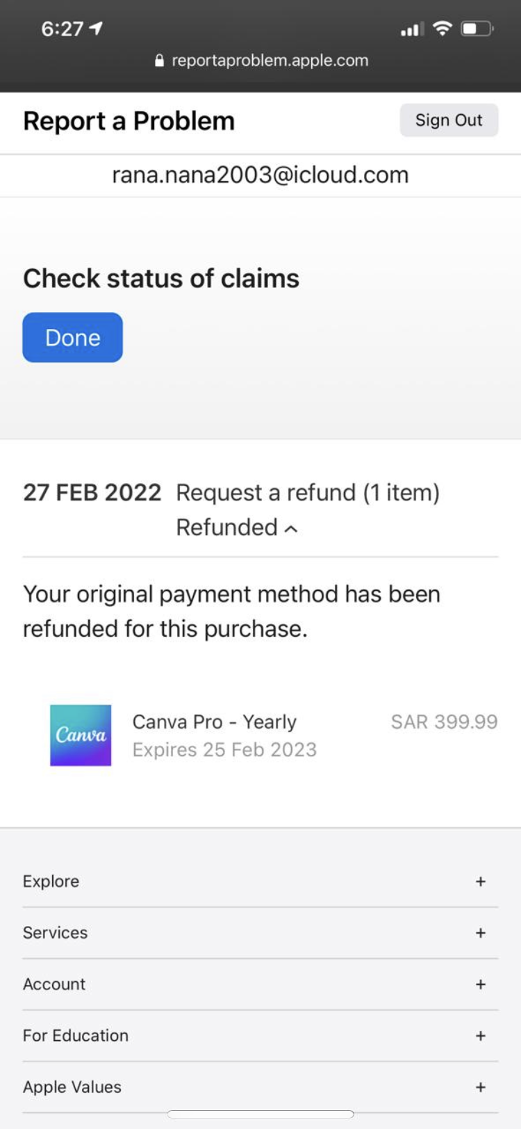Tap the location arrow beside the time
521x1129 pixels.
97,29
